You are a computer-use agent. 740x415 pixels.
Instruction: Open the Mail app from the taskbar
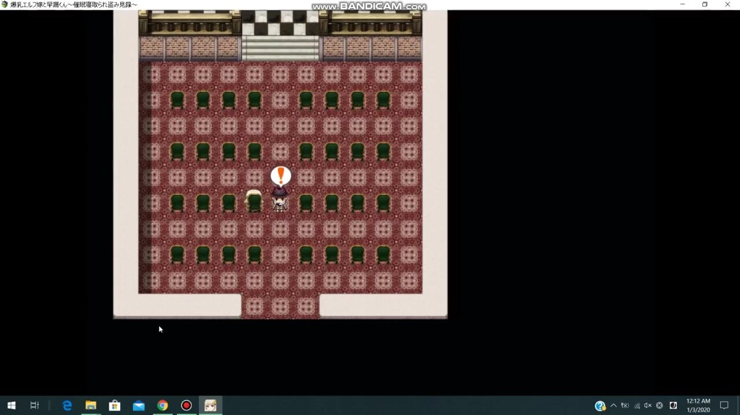[x=139, y=405]
